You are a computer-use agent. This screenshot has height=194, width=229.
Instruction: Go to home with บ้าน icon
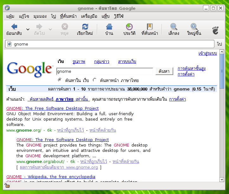point(109,27)
